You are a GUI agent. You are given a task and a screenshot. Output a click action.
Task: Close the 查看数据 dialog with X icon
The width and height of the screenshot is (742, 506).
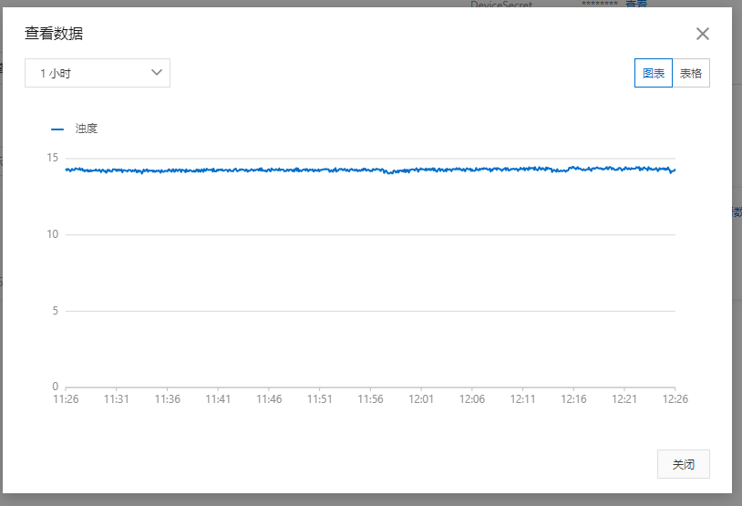702,34
